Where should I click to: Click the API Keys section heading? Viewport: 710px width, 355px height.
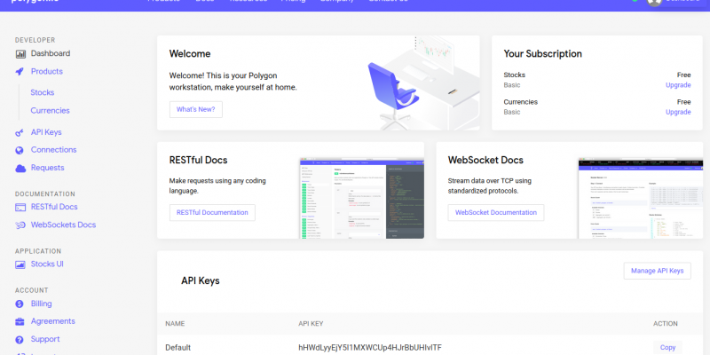pyautogui.click(x=201, y=280)
